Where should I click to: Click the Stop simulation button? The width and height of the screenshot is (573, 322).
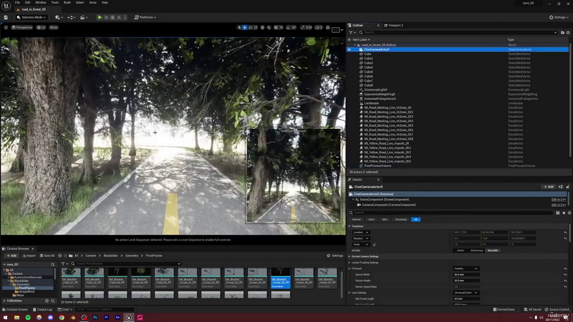pyautogui.click(x=112, y=17)
